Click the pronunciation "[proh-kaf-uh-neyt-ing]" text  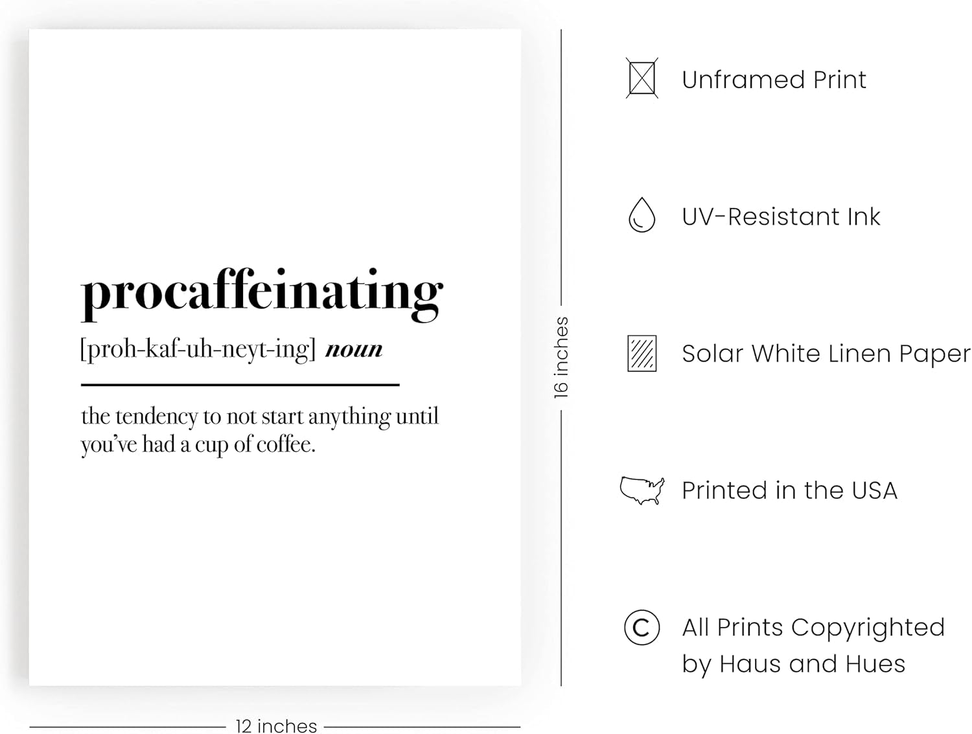coord(198,349)
